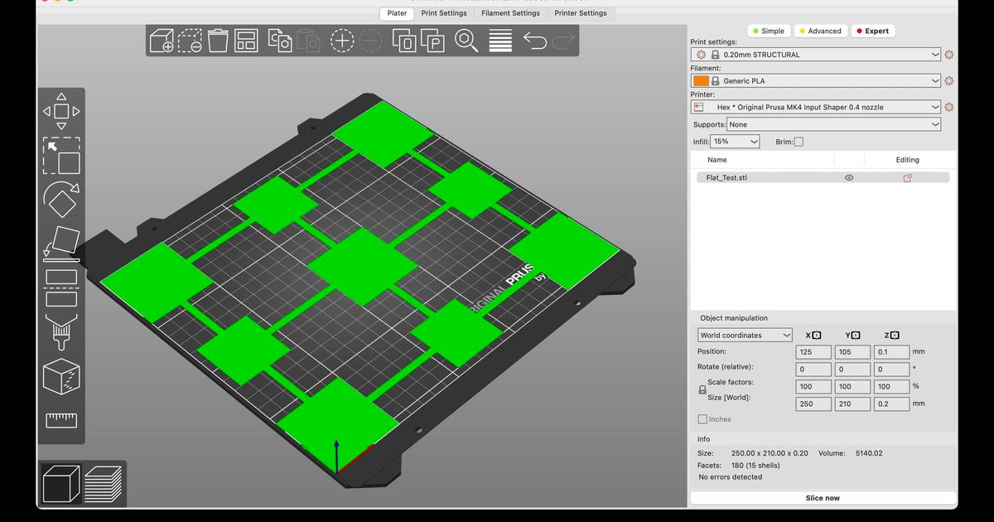Click the Slice now button
Viewport: 994px width, 522px height.
[x=823, y=497]
